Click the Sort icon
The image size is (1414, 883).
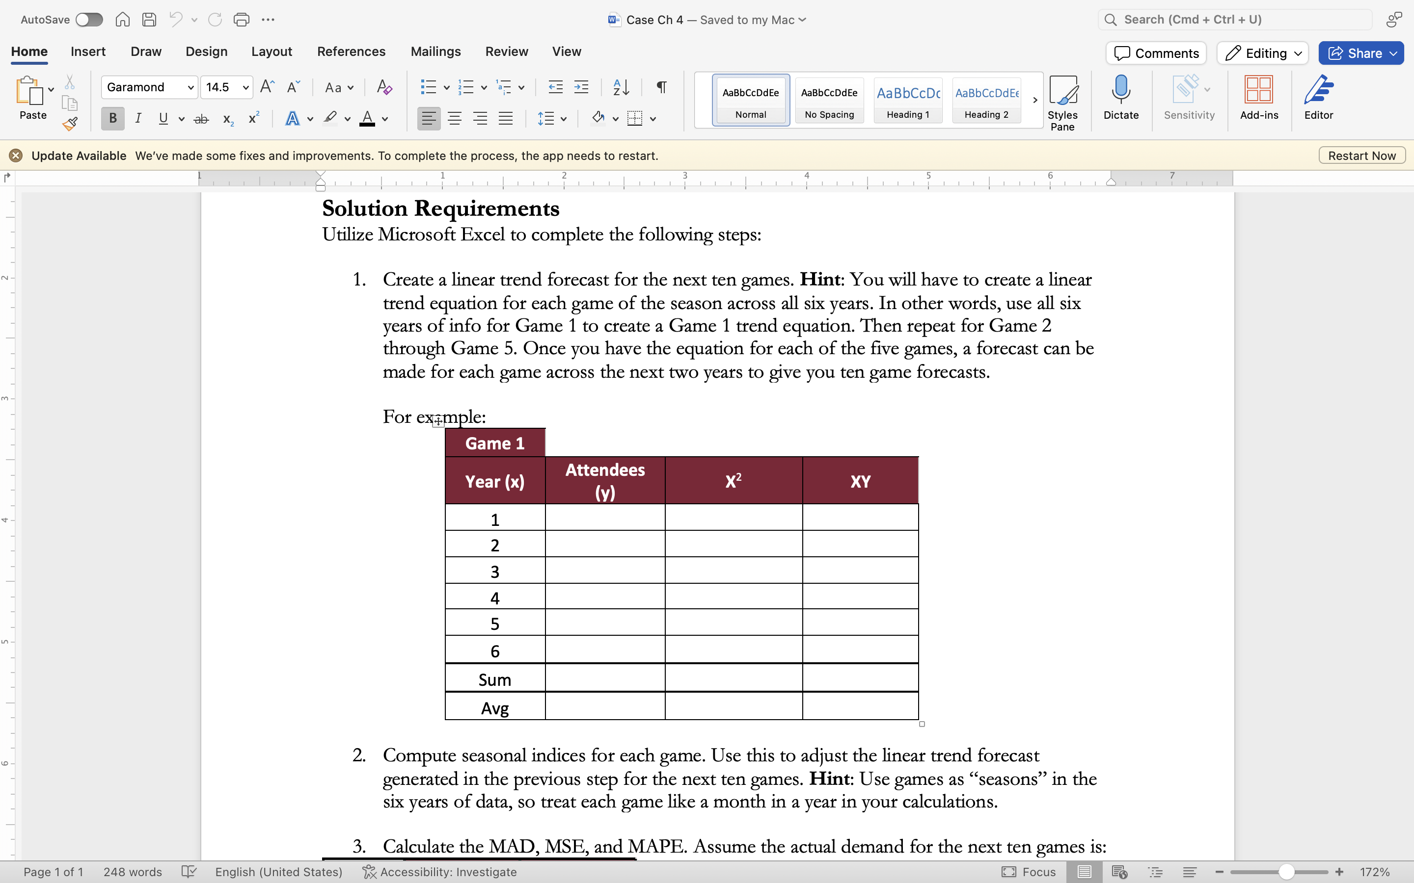621,86
